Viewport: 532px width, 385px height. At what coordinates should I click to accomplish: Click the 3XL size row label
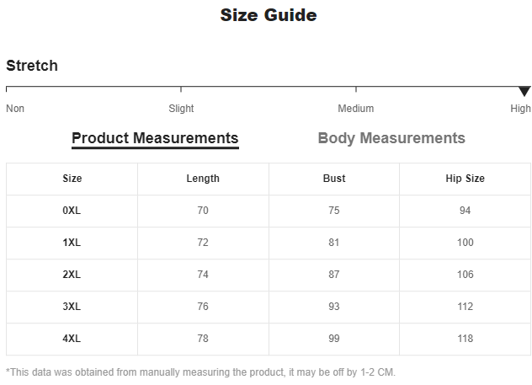coord(72,307)
